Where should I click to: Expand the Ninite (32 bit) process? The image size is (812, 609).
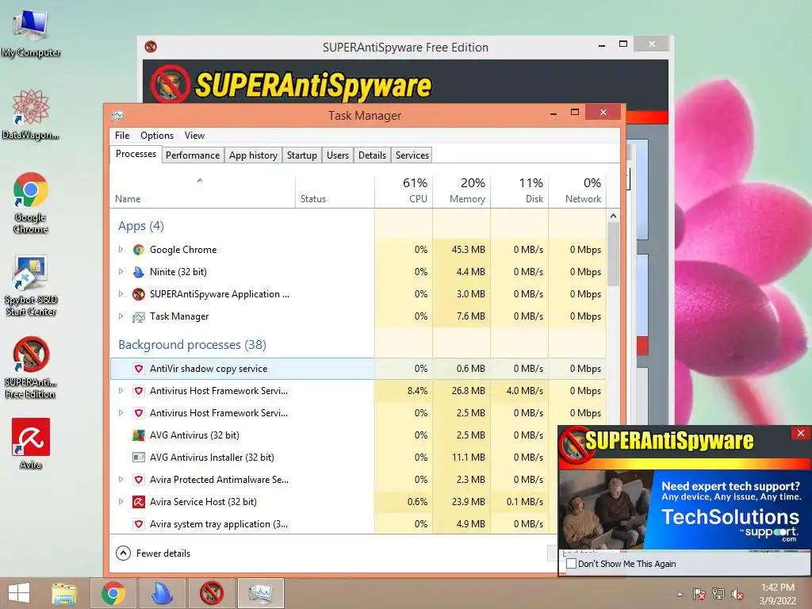coord(121,272)
